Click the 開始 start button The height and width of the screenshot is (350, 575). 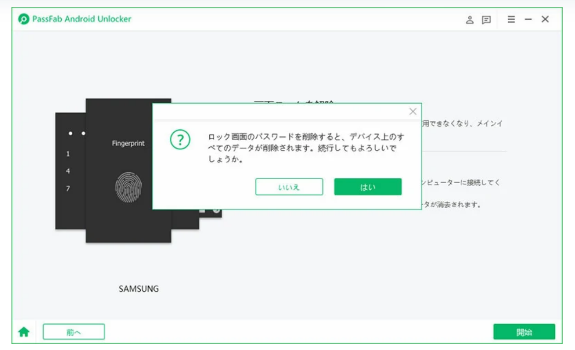524,332
